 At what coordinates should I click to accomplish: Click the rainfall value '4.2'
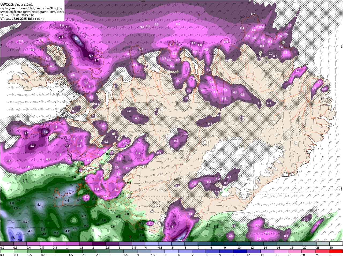coord(68,231)
